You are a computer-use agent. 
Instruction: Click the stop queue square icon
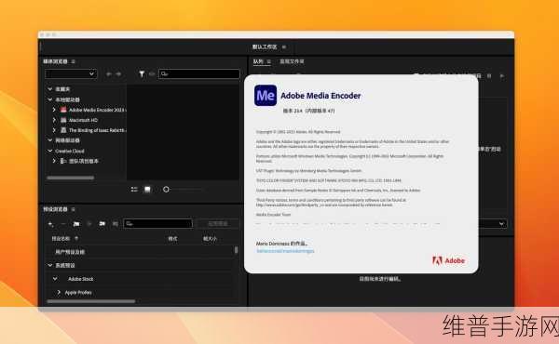(489, 75)
